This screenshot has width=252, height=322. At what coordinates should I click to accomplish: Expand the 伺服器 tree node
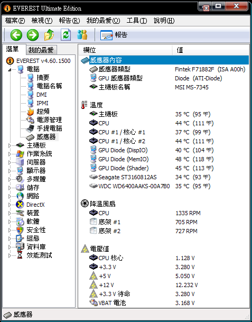(x=10, y=162)
